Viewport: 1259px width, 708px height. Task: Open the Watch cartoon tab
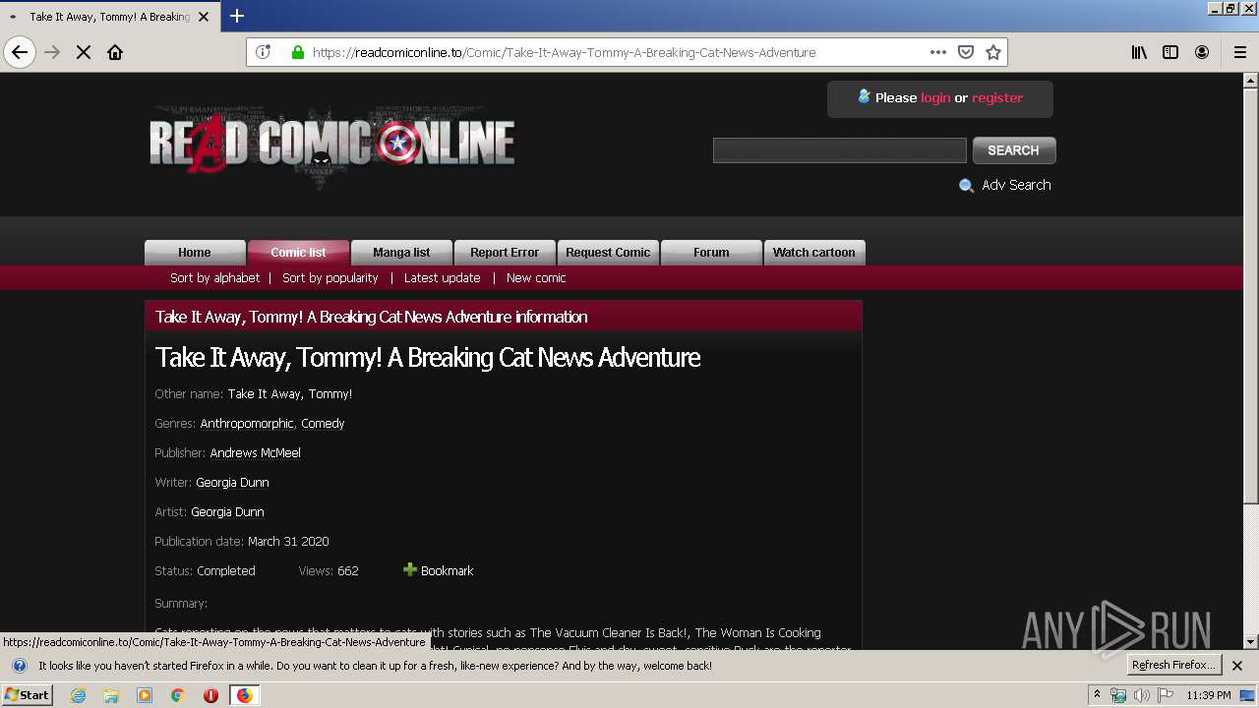(814, 253)
